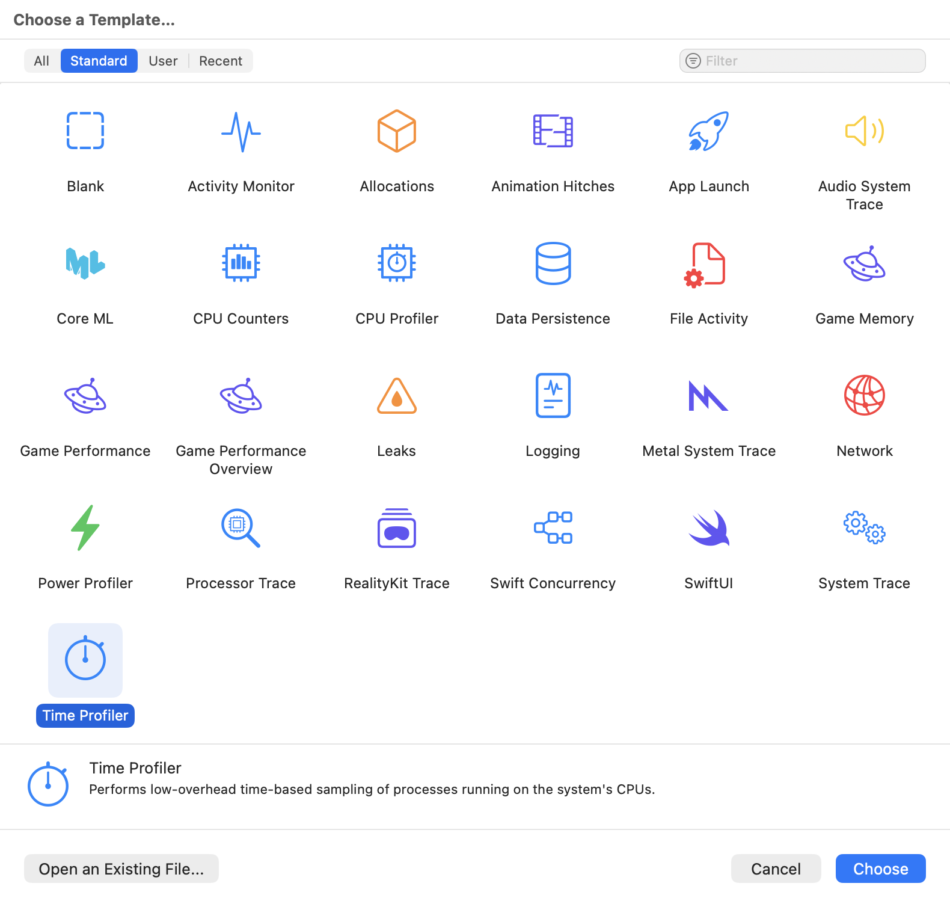Click the Choose button
950x907 pixels.
pos(880,869)
